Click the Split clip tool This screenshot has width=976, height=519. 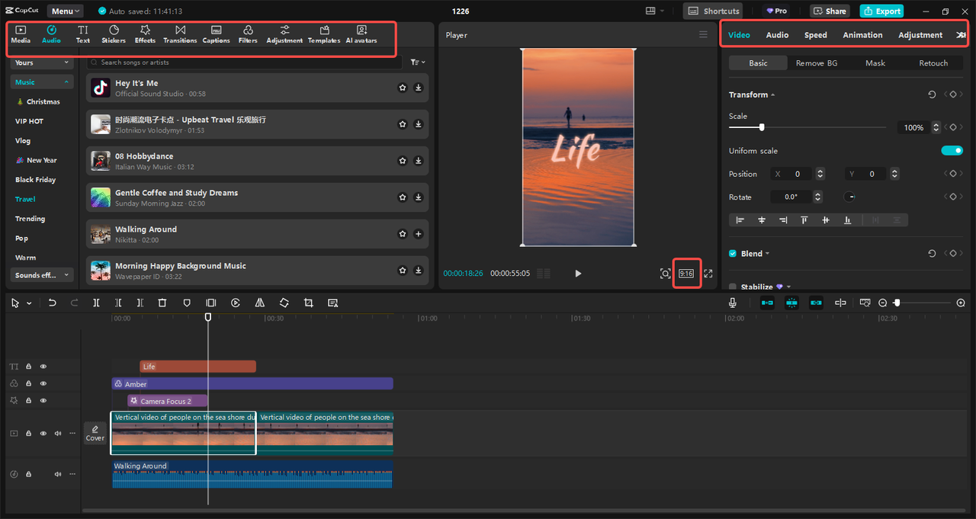click(x=96, y=303)
